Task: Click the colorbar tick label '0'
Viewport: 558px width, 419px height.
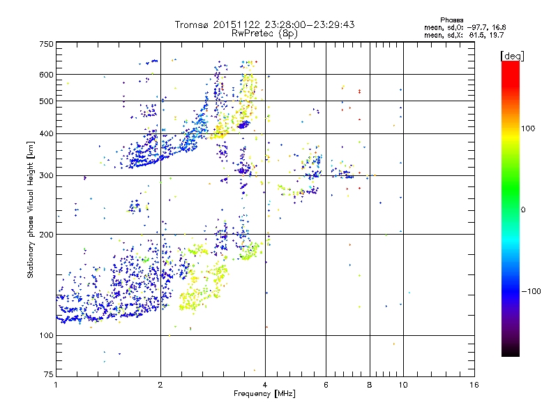Action: (523, 209)
